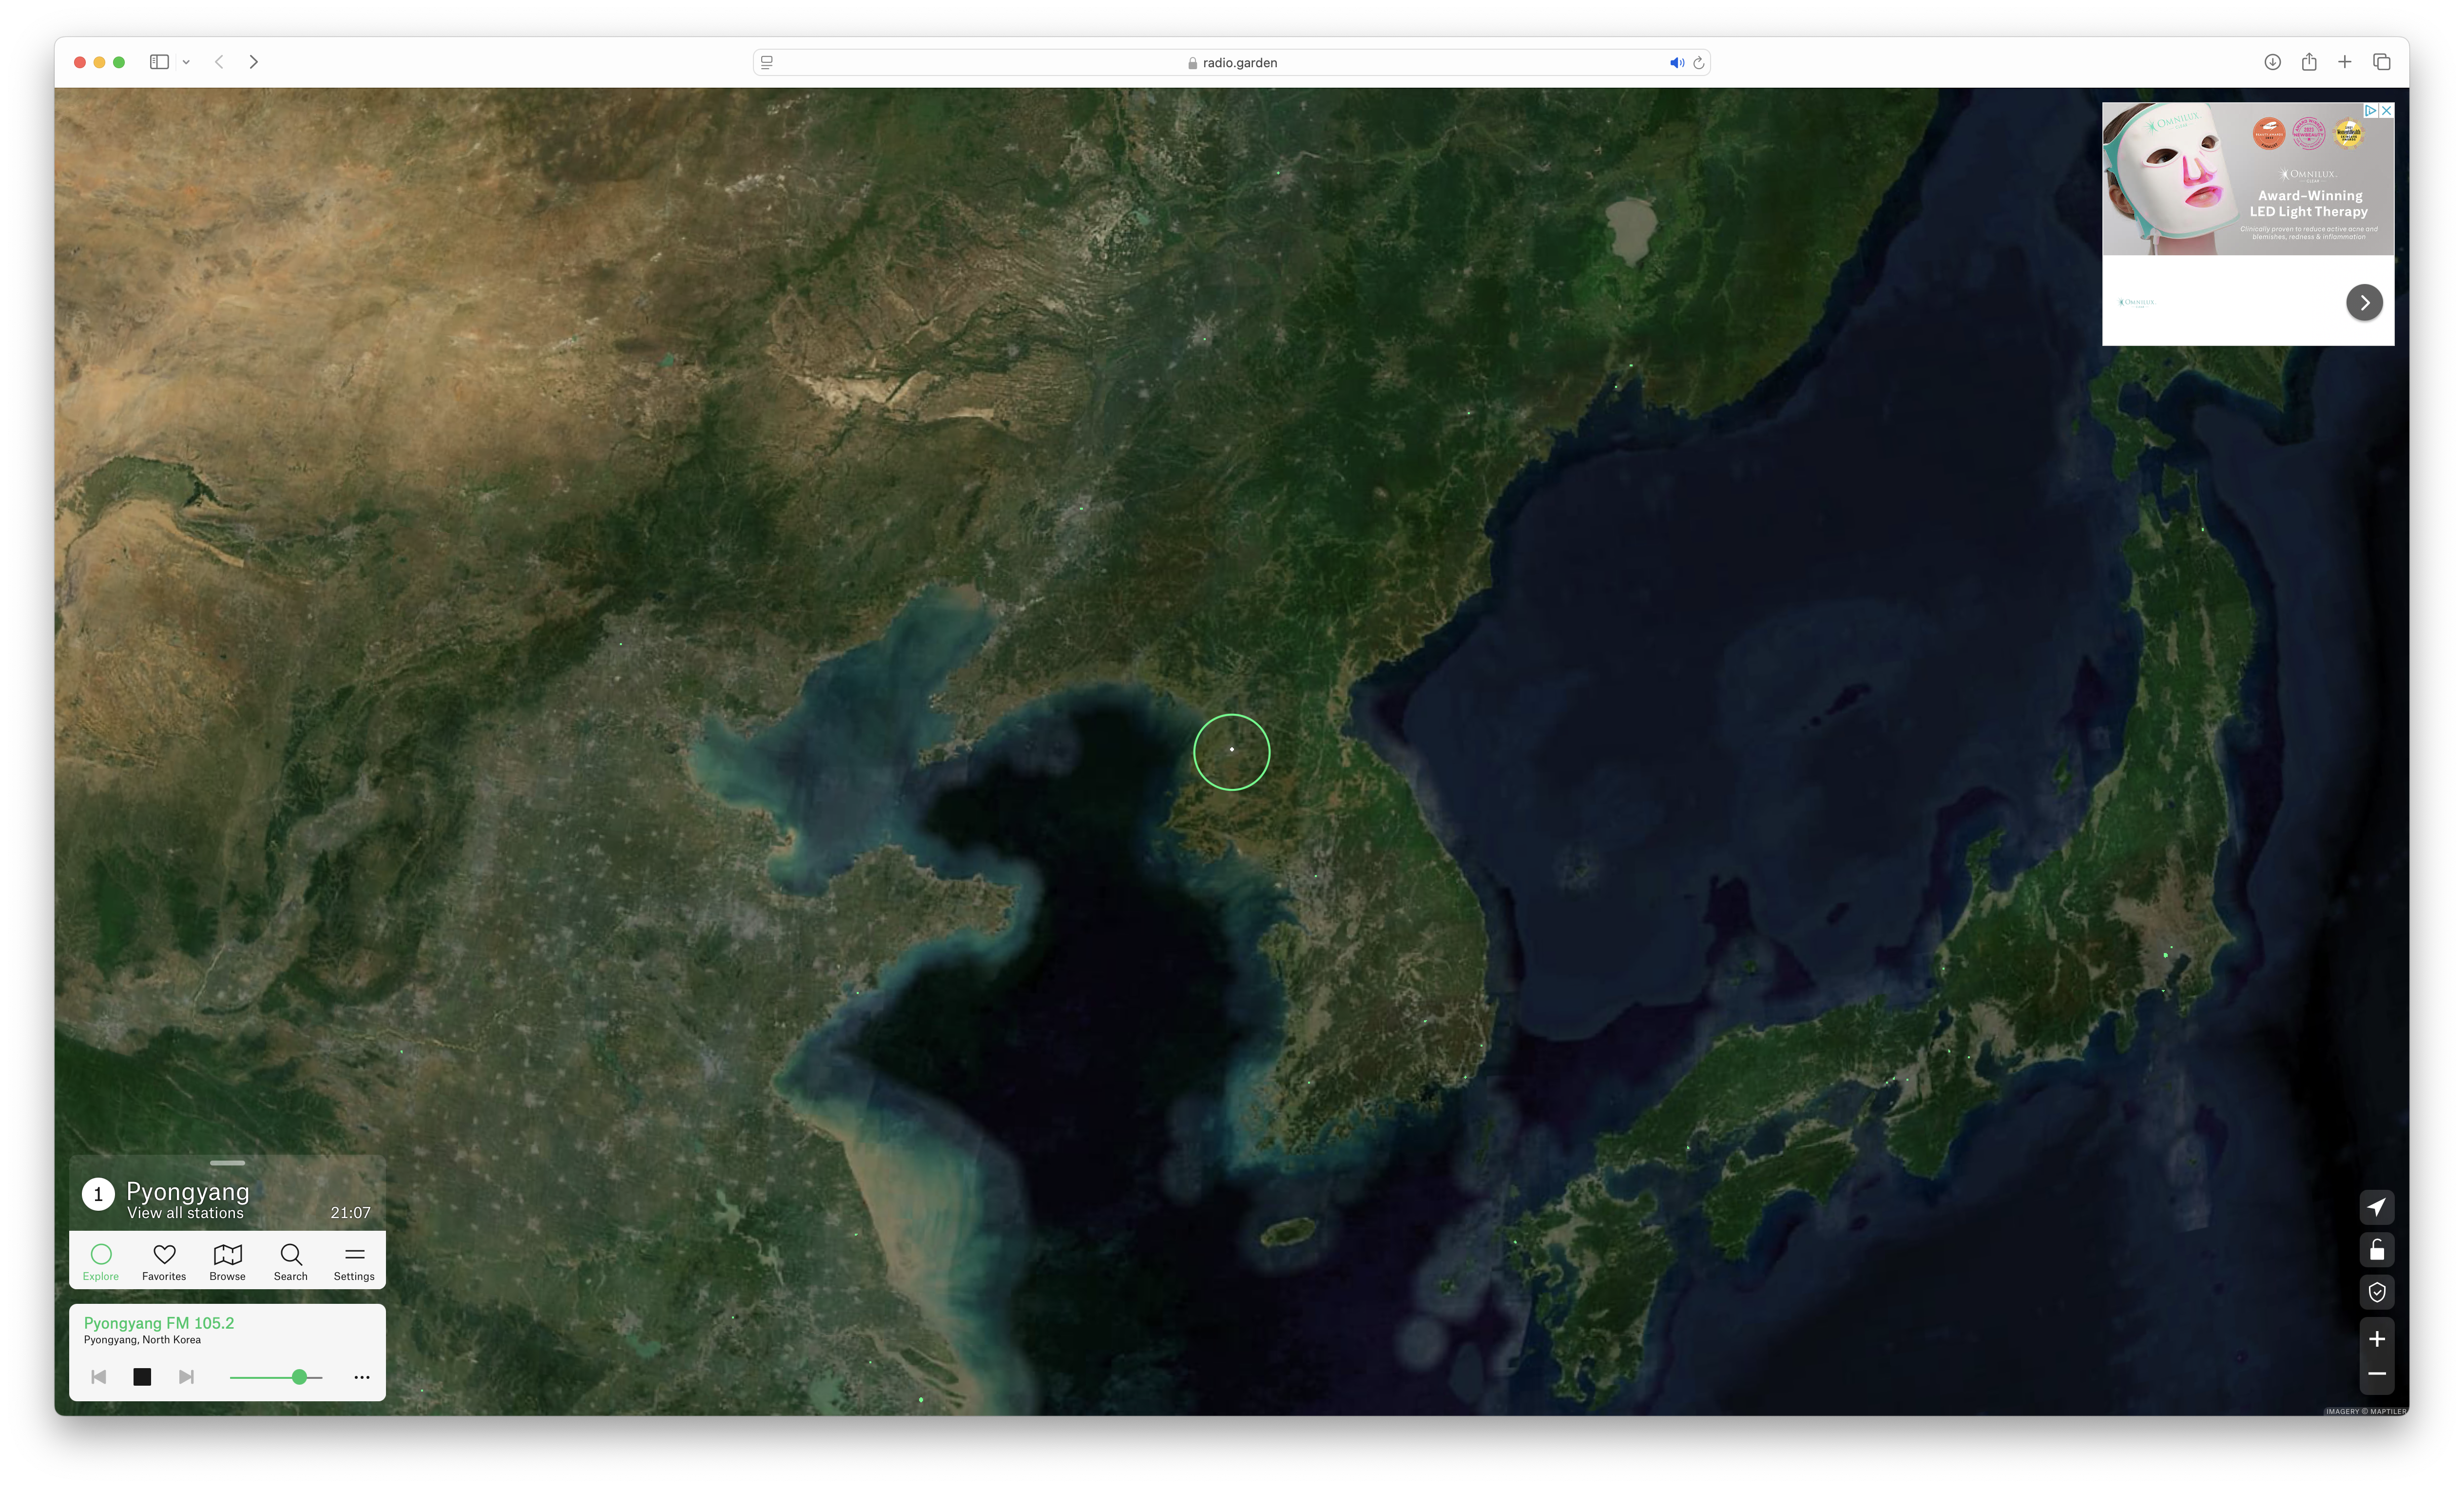Click the Downloads icon in Safari's toolbar
This screenshot has width=2464, height=1488.
tap(2273, 62)
